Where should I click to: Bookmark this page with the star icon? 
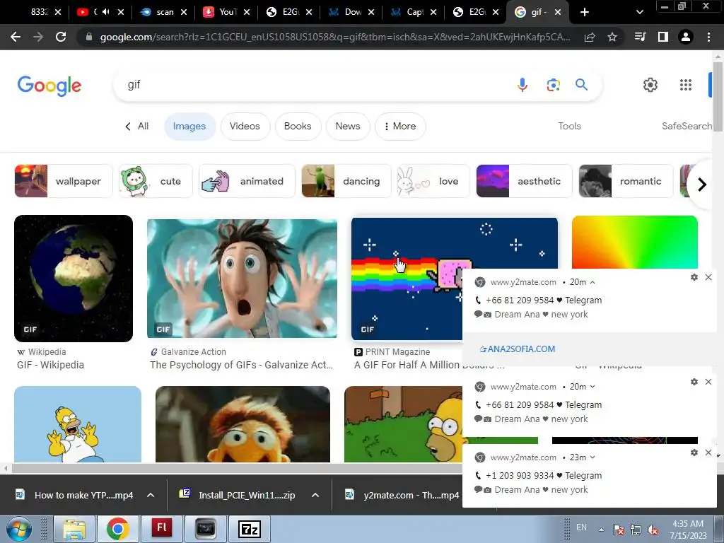(612, 37)
